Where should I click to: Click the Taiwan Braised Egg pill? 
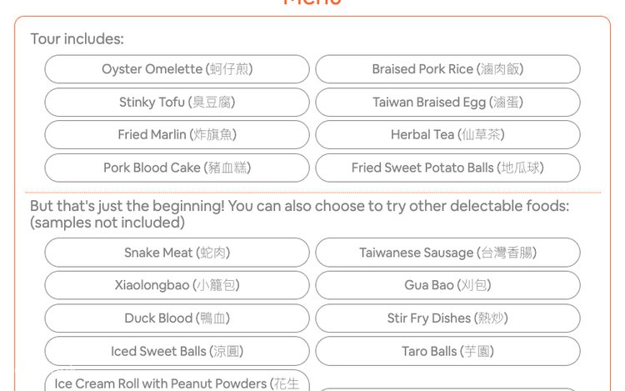[x=447, y=103]
